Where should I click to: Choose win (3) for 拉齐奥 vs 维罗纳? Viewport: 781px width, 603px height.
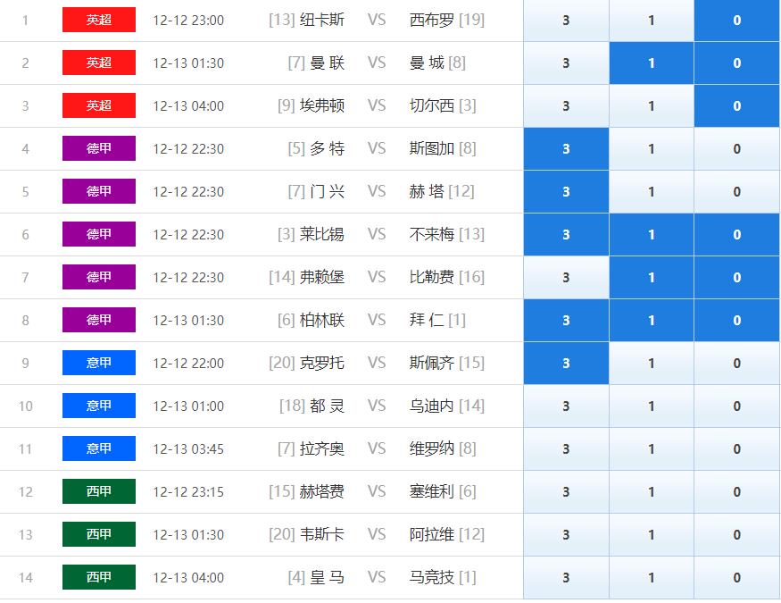click(x=566, y=449)
